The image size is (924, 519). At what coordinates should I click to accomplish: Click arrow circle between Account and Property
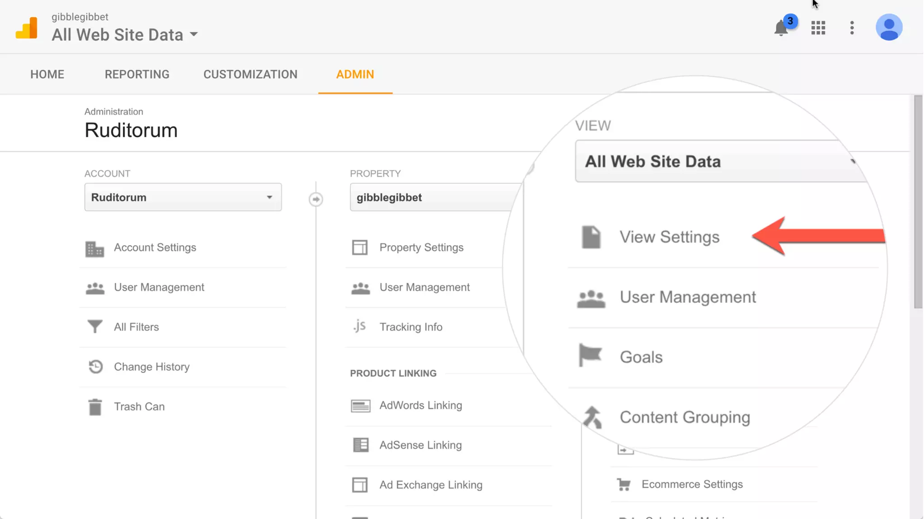[316, 199]
